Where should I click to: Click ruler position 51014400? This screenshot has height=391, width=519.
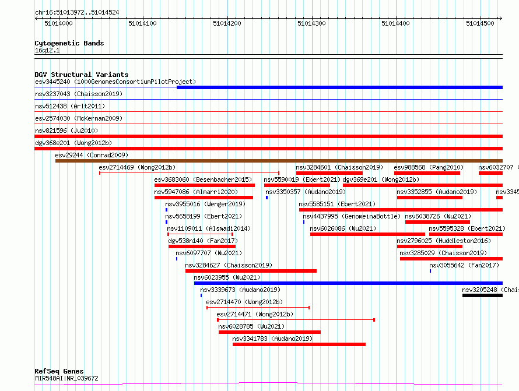tap(395, 23)
